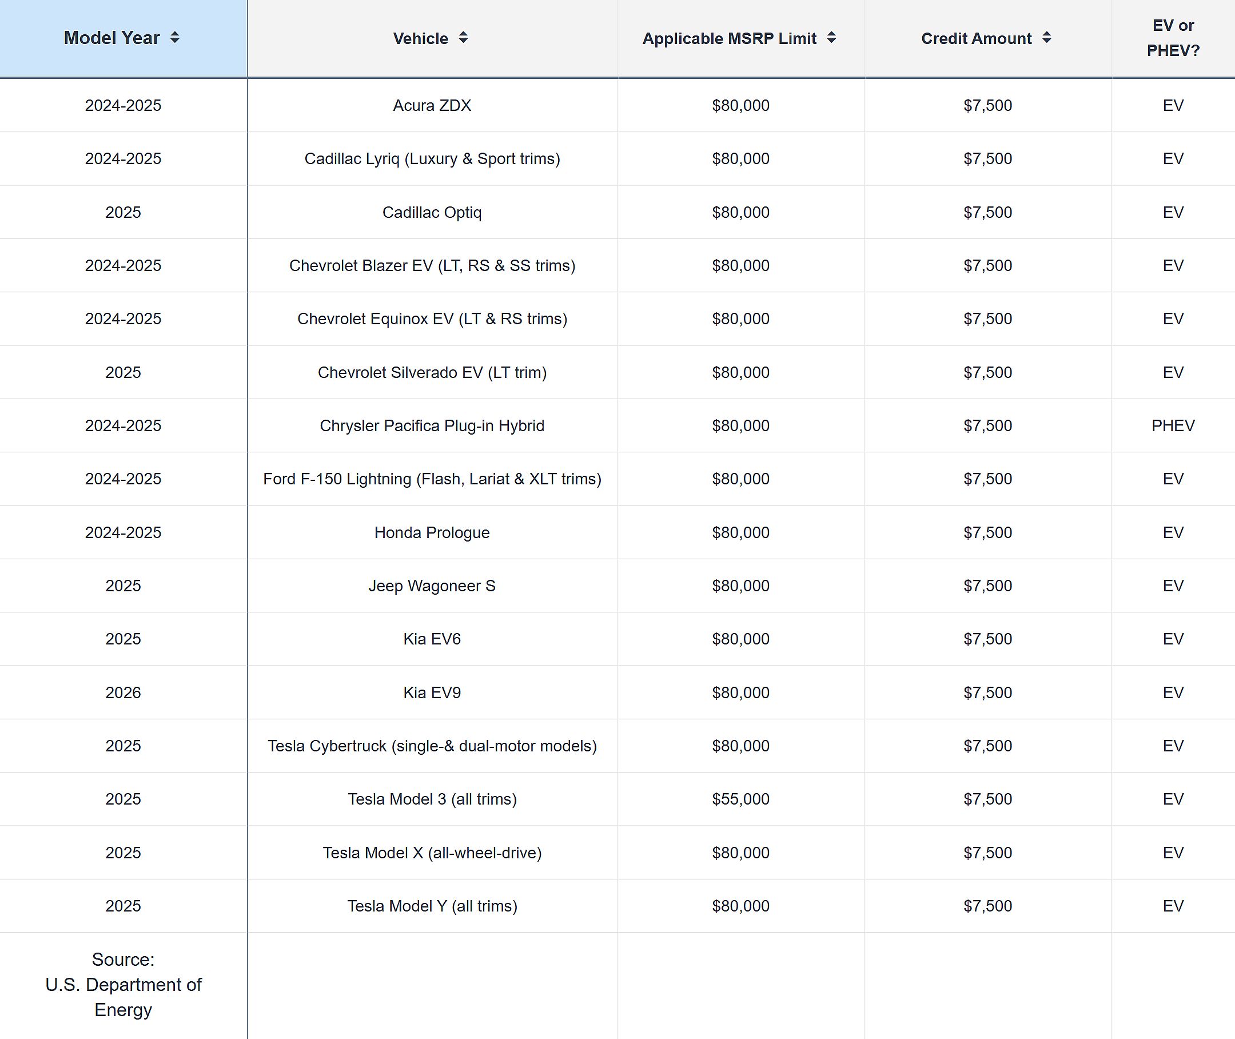This screenshot has width=1235, height=1039.
Task: Select model year 2026 cell
Action: click(123, 692)
